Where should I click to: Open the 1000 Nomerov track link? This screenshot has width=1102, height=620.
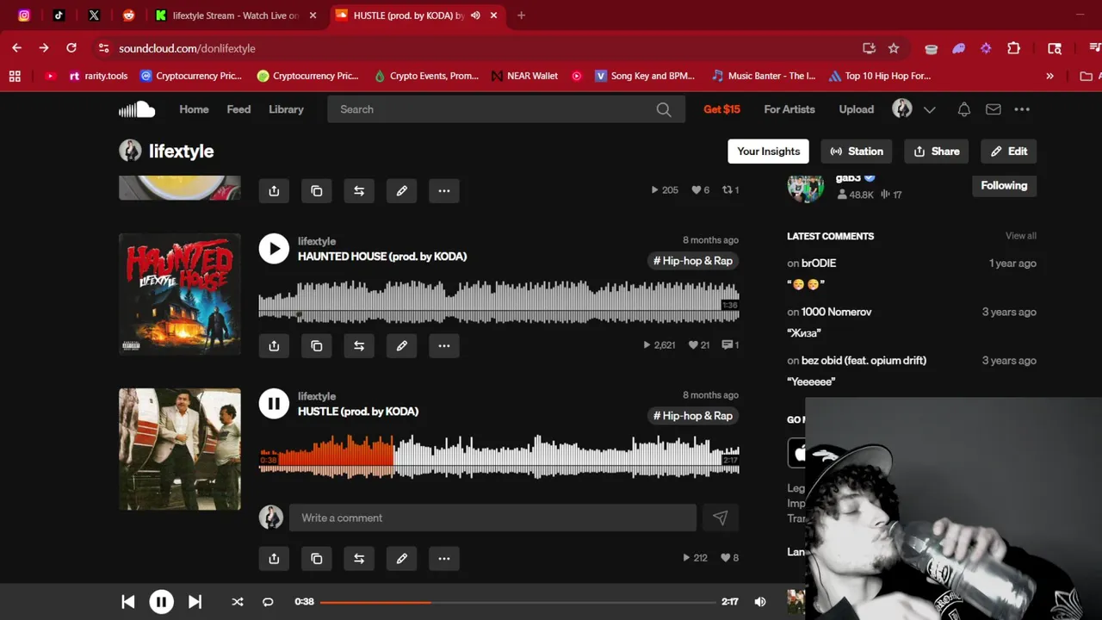[x=836, y=312]
